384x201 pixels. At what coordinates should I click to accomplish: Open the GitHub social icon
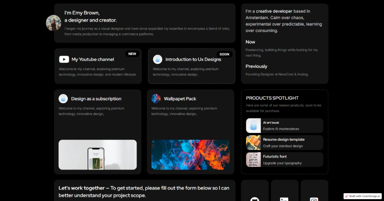[x=255, y=199]
